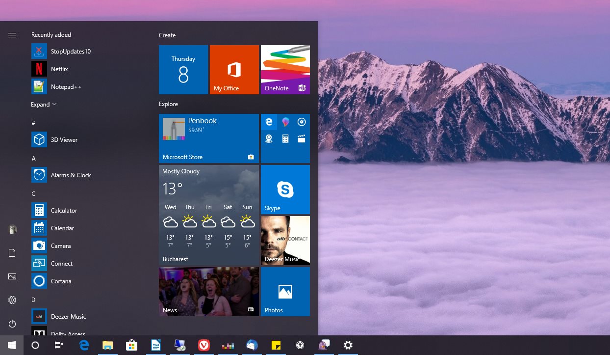
Task: Open the OneNote tile
Action: point(285,70)
